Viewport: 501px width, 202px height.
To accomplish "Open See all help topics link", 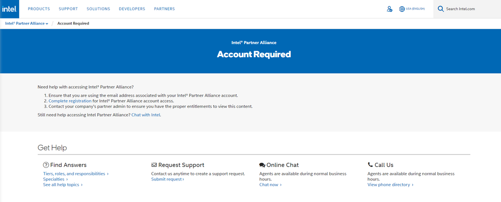I will (63, 184).
